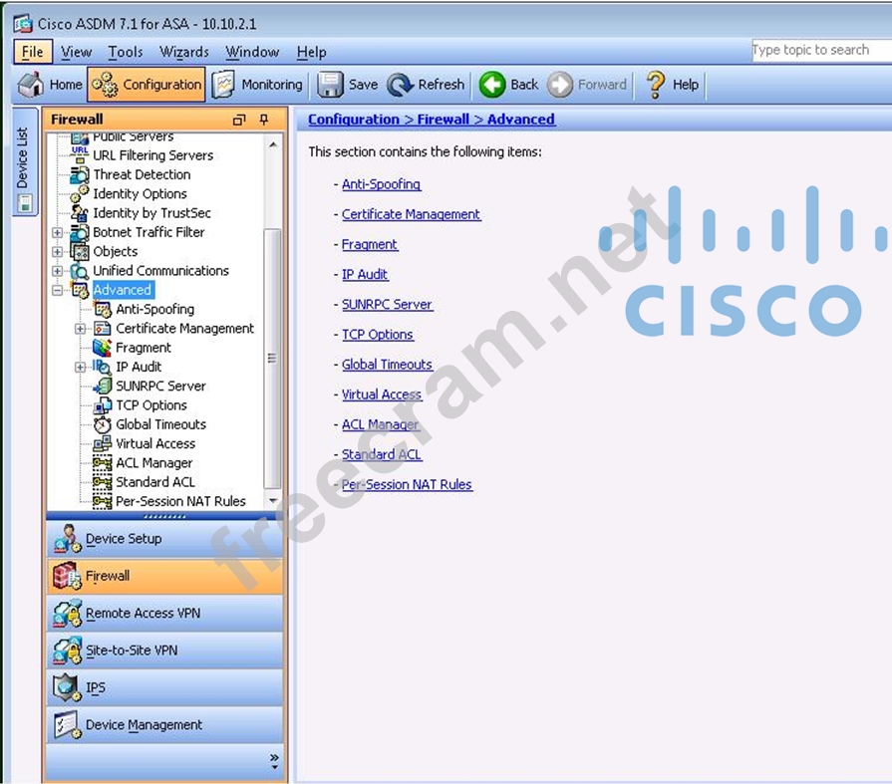The height and width of the screenshot is (784, 892).
Task: Expand the Botnet Traffic Filter node
Action: [x=58, y=232]
